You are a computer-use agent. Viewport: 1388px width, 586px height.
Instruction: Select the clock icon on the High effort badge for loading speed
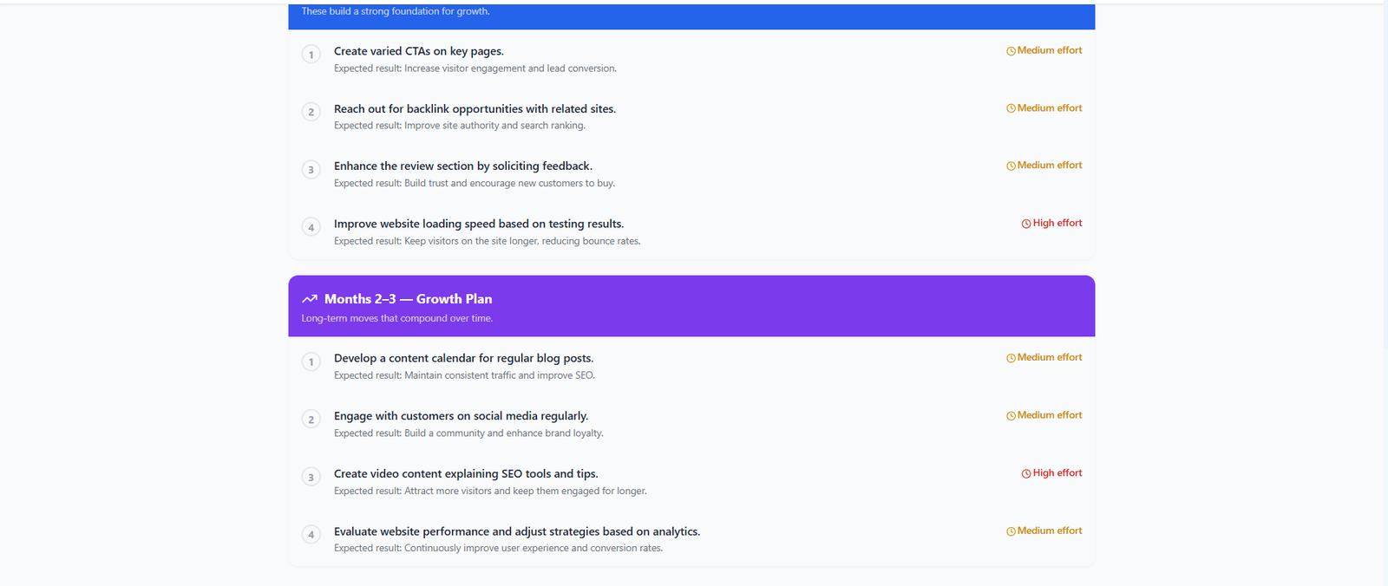pos(1025,223)
